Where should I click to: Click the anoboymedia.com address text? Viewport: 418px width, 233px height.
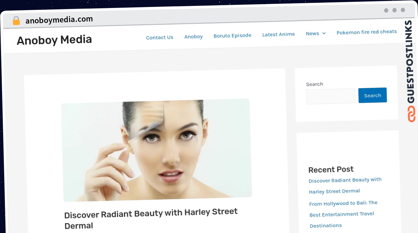[x=59, y=20]
